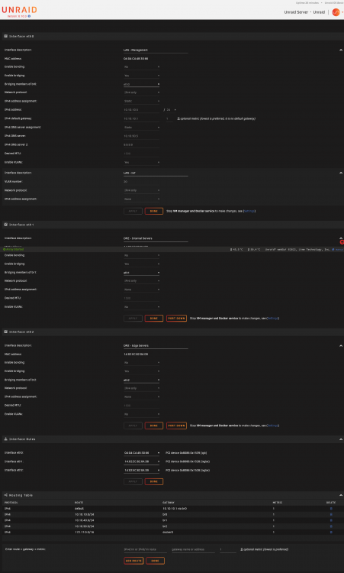Click Port Down button for eth1
344x573 pixels.
coord(176,319)
